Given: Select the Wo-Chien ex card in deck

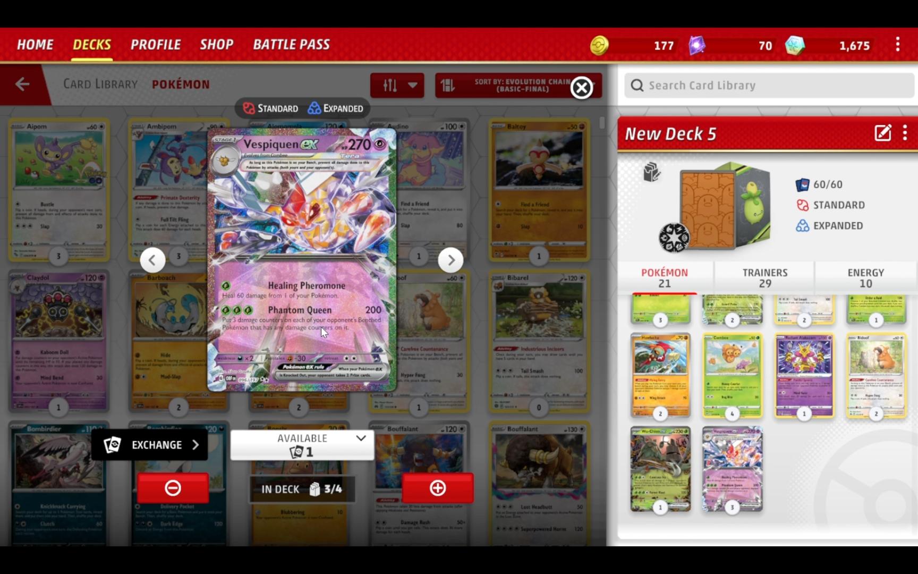Looking at the screenshot, I should coord(660,469).
